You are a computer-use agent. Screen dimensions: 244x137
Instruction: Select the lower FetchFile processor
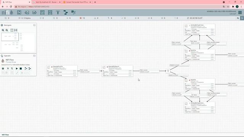tap(200, 84)
